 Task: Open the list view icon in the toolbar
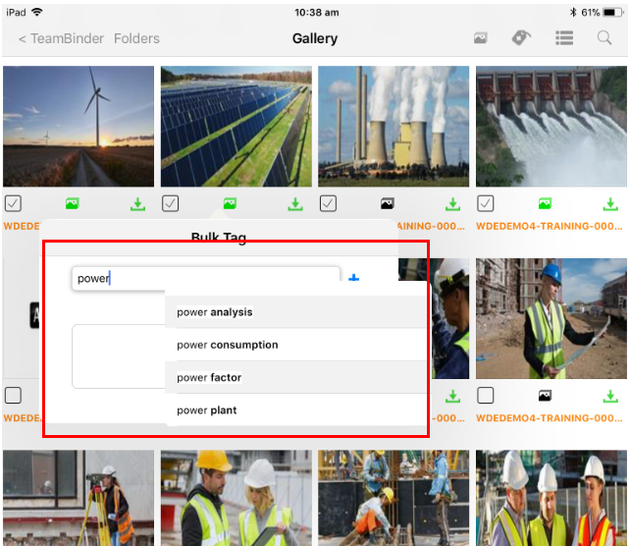[x=563, y=38]
